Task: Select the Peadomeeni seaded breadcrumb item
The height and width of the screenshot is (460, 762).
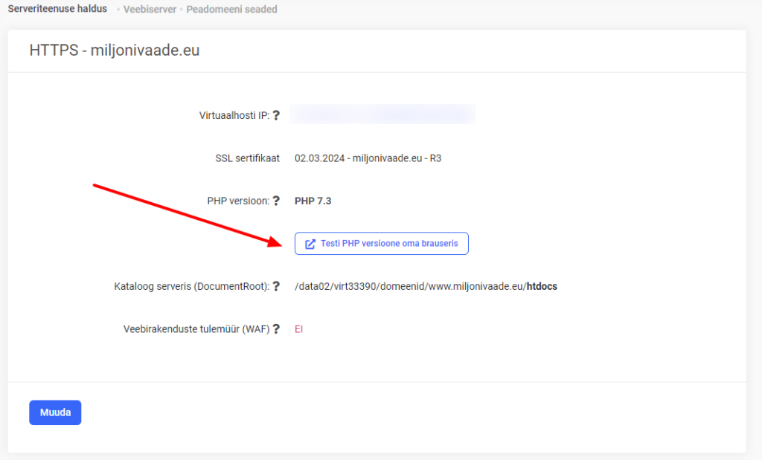Action: point(231,10)
